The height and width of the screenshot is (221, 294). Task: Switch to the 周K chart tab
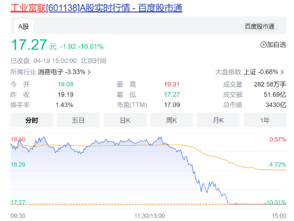coord(172,120)
